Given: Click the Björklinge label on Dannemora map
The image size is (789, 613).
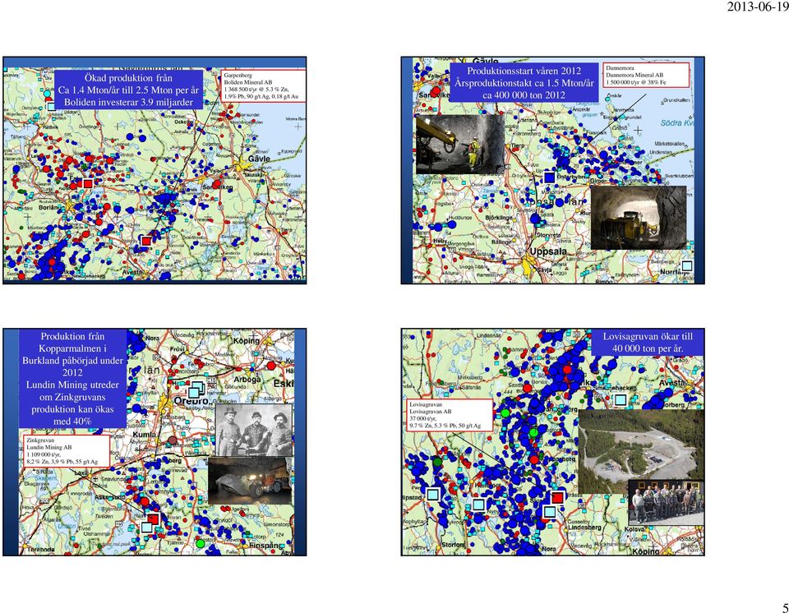Looking at the screenshot, I should coord(499,218).
